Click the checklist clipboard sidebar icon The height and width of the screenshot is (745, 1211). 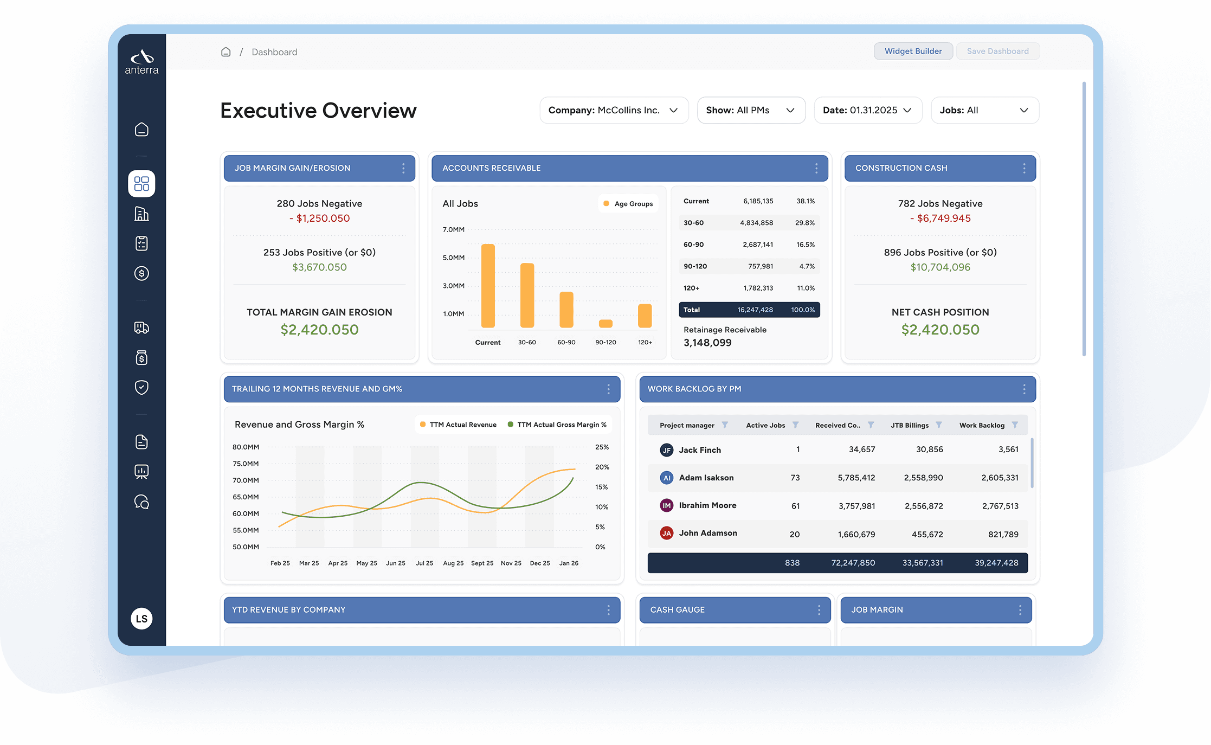click(141, 243)
